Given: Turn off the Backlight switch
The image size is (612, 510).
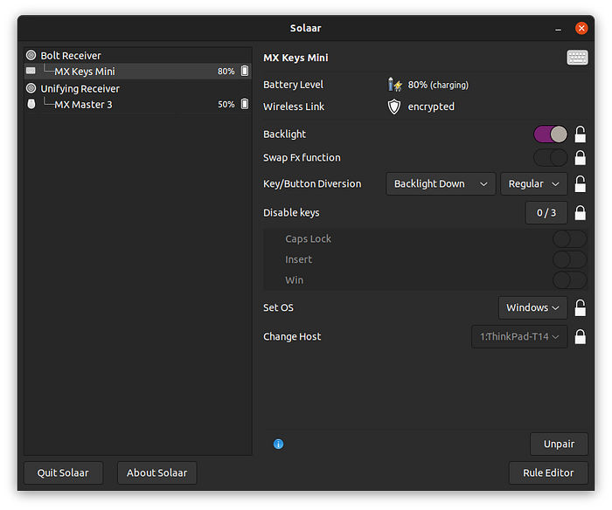Looking at the screenshot, I should [x=550, y=134].
